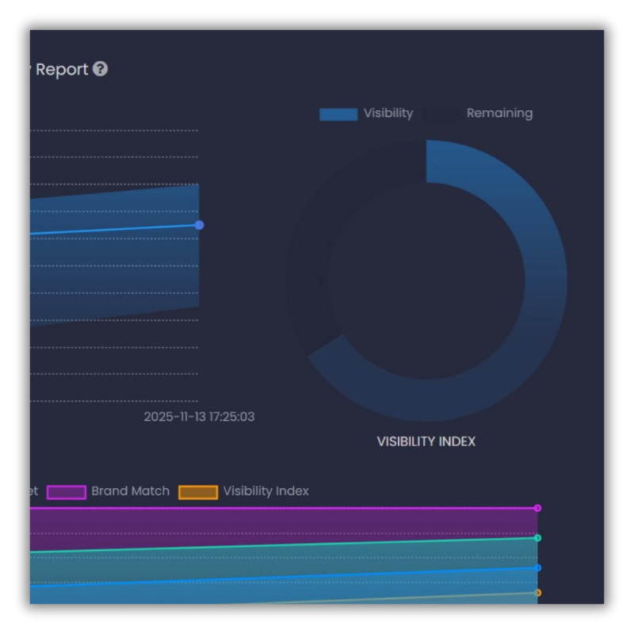Click the Remaining legend swatch
The width and height of the screenshot is (634, 634).
443,113
